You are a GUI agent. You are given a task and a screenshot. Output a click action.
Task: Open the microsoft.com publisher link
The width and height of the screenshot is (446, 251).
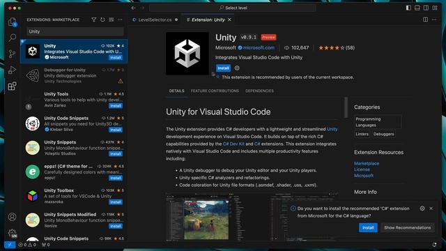[259, 48]
